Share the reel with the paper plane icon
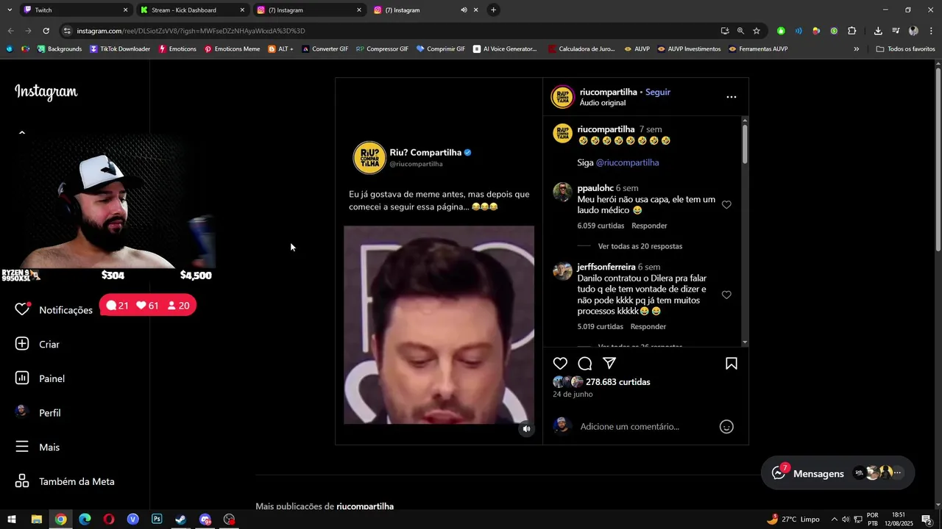 tap(609, 364)
